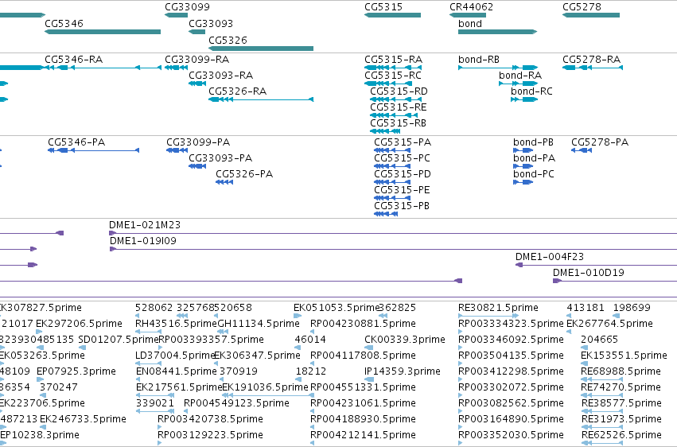Select protein bond-PB
Viewport: 677px width, 447px height.
[523, 150]
